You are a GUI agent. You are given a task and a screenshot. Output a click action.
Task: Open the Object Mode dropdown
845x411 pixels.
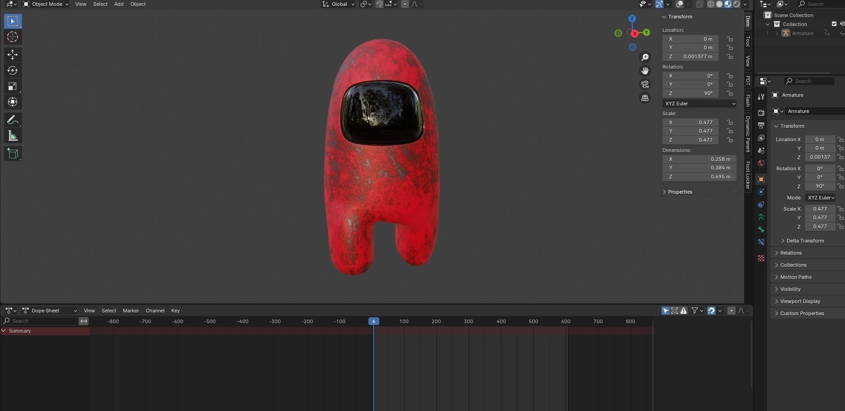pyautogui.click(x=46, y=4)
